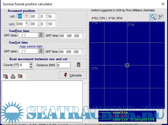Open the sunset date calendar picker
The width and height of the screenshot is (168, 125).
click(40, 51)
